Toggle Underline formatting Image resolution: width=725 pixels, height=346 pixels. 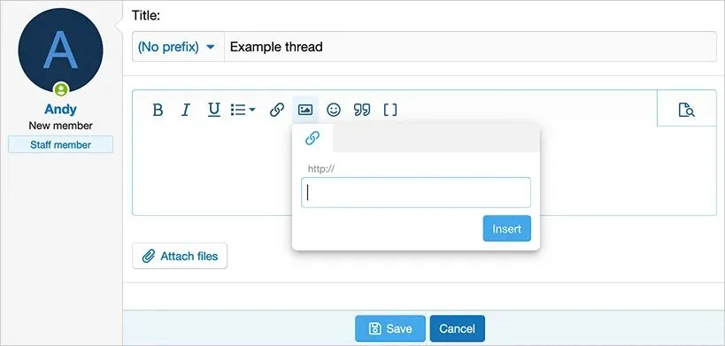[213, 110]
